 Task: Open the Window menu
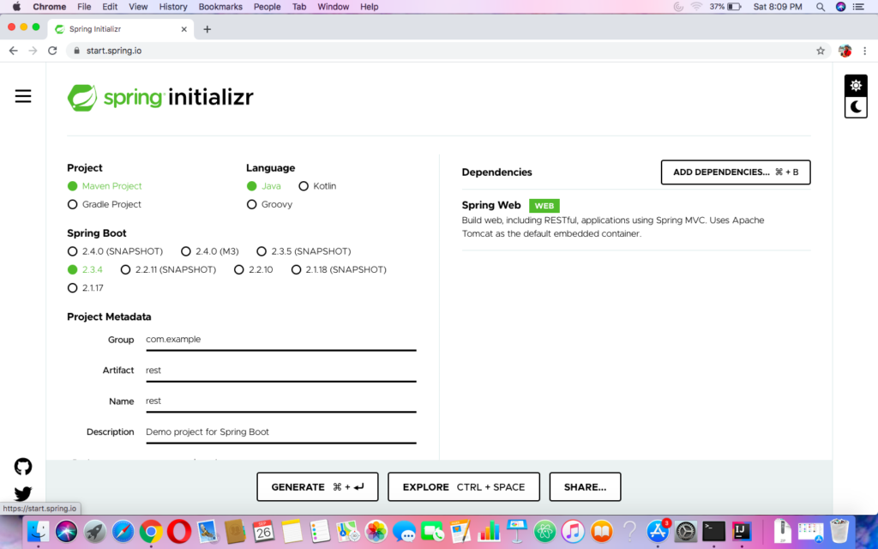pyautogui.click(x=334, y=7)
